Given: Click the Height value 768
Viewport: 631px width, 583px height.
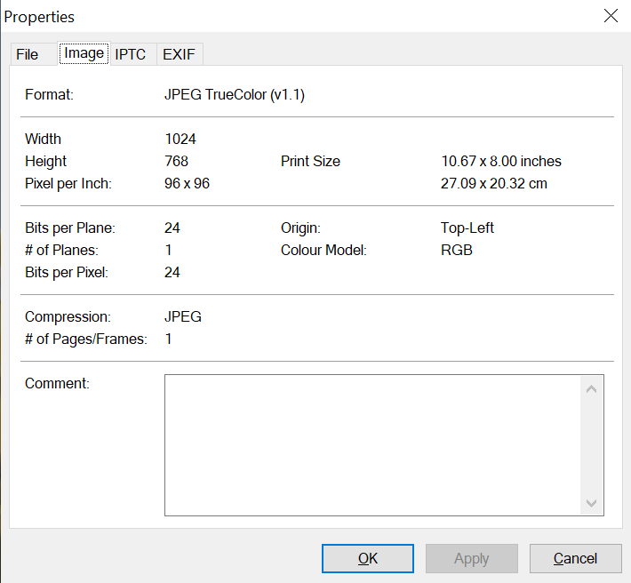Looking at the screenshot, I should tap(177, 161).
